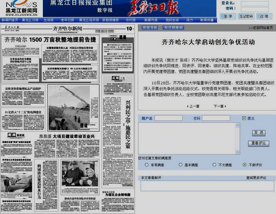
Task: Go to next article 下一篇
Action: point(220,106)
